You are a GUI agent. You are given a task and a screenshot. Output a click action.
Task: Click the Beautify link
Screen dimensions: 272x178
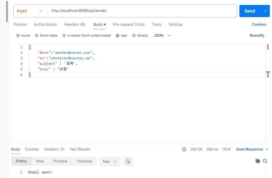(x=257, y=35)
